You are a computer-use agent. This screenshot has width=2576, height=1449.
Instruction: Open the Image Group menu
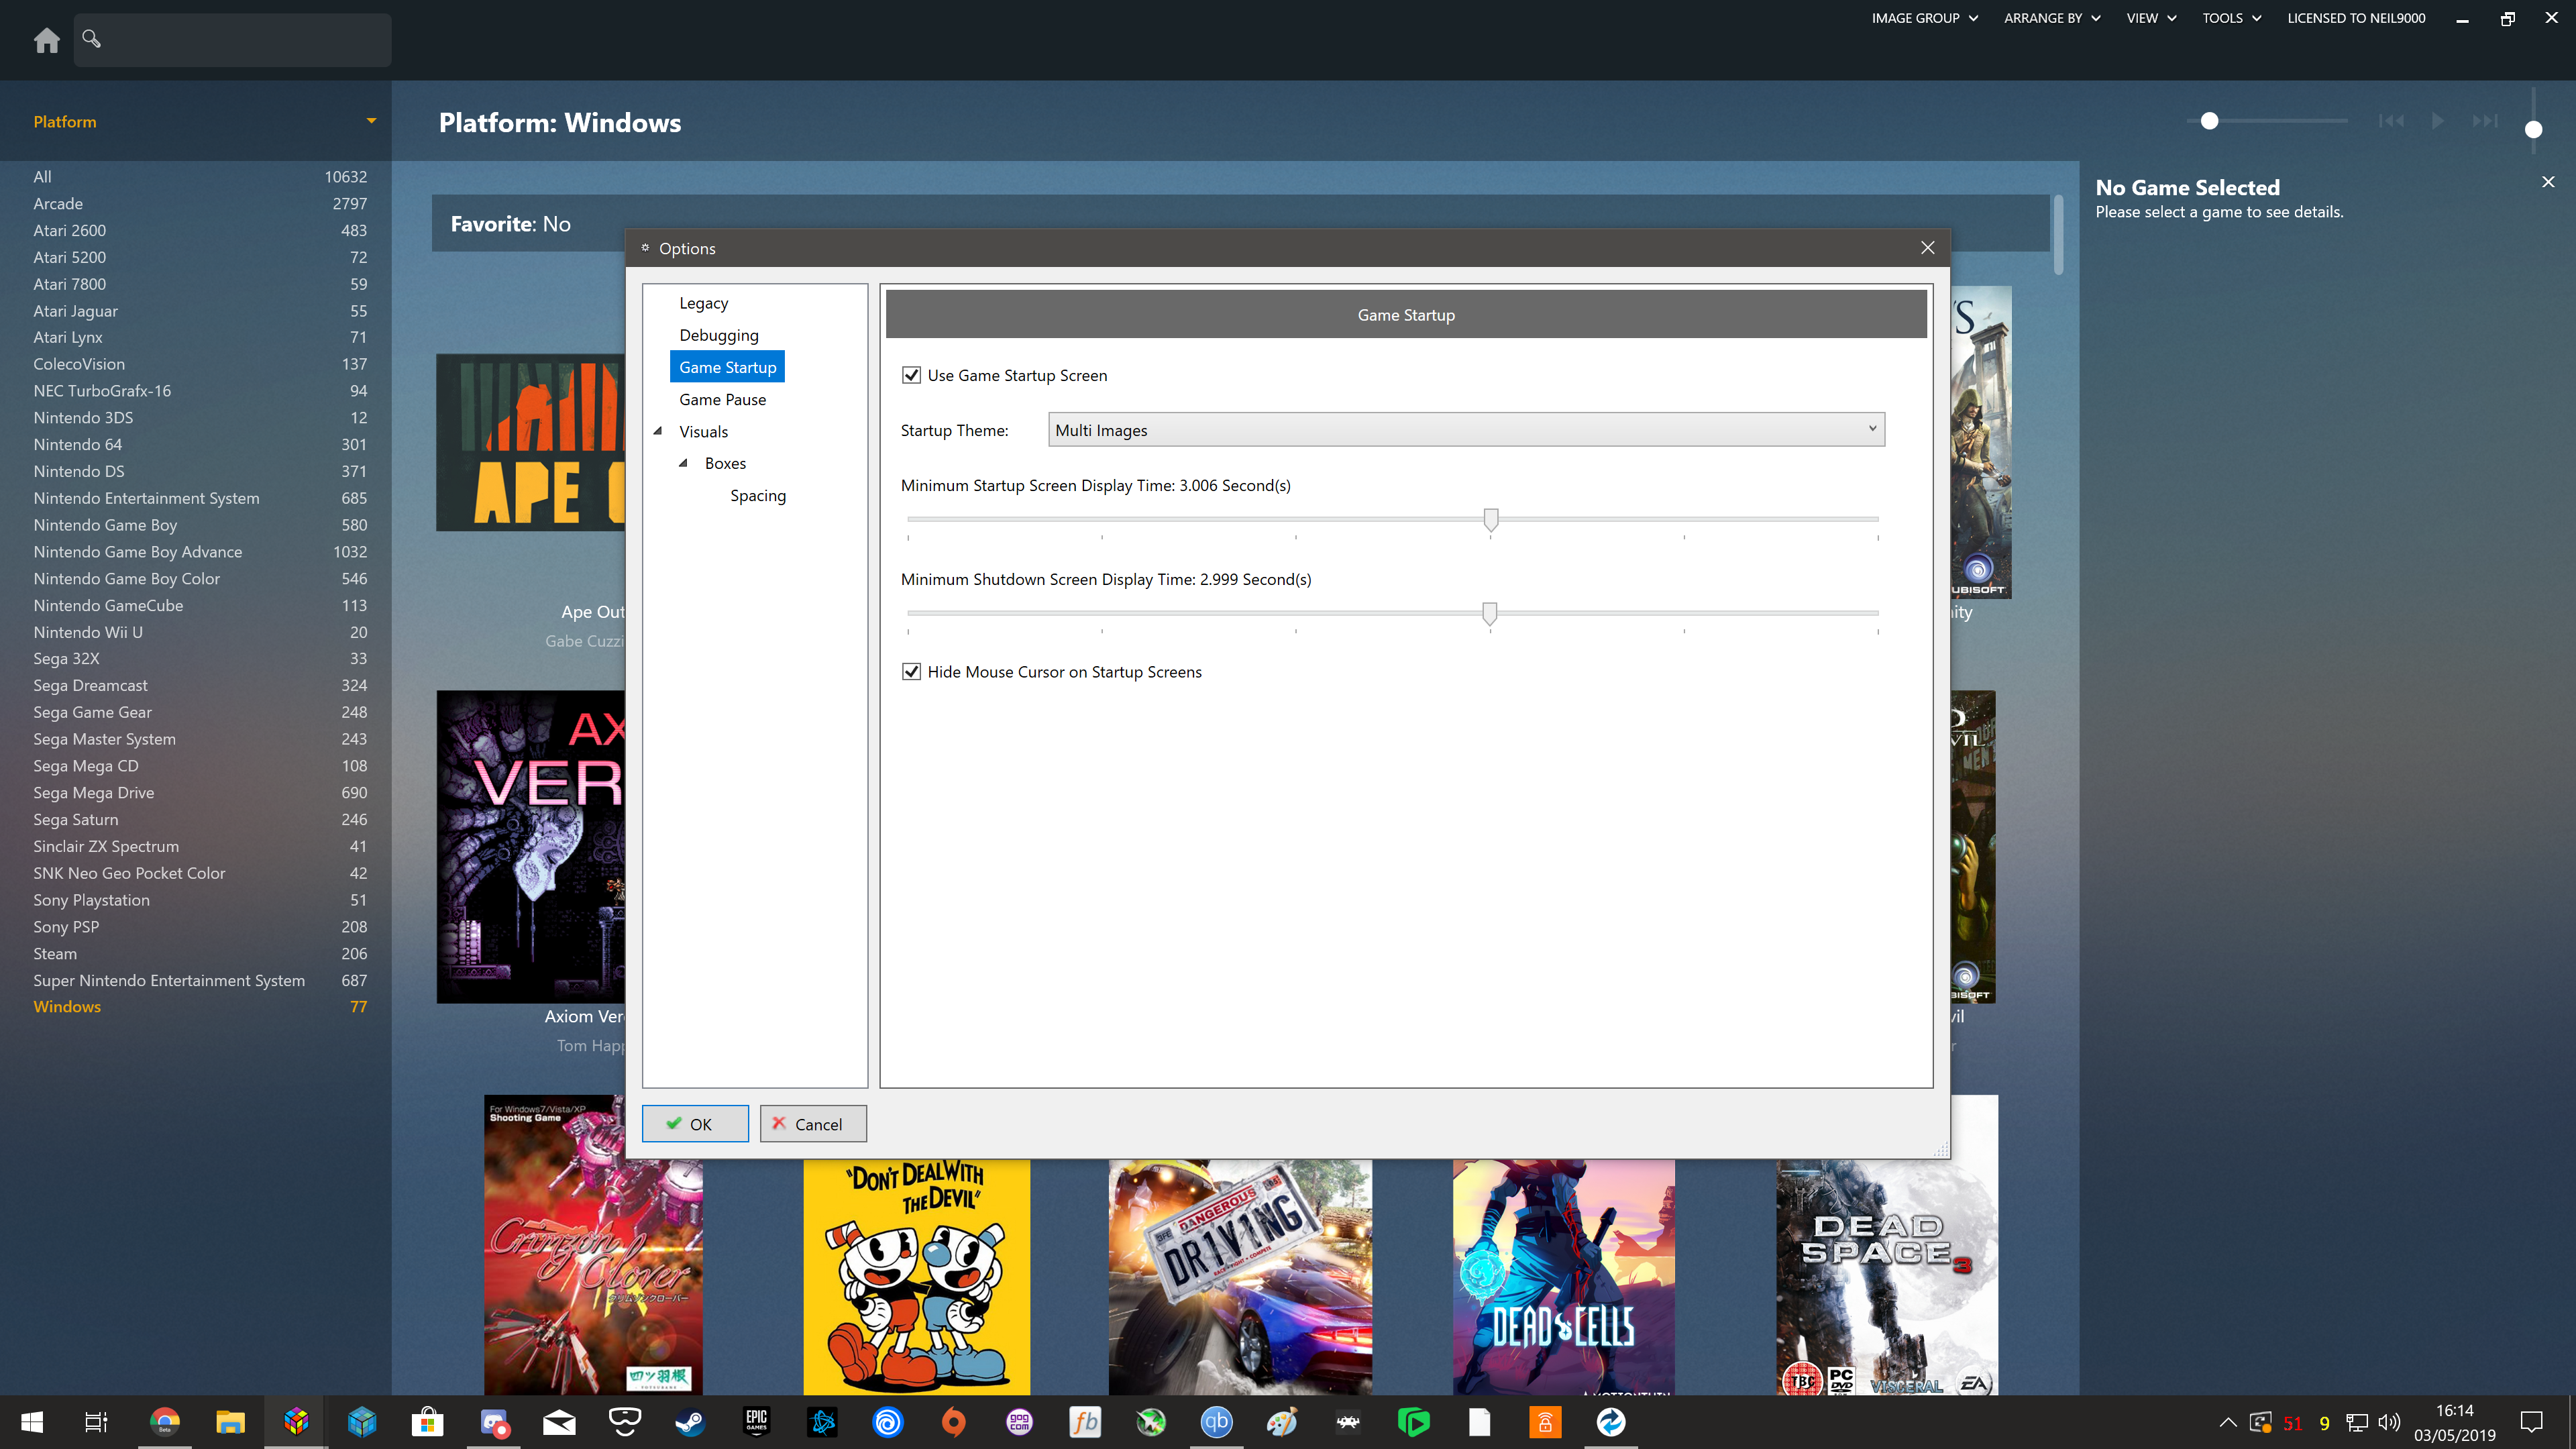coord(1924,18)
